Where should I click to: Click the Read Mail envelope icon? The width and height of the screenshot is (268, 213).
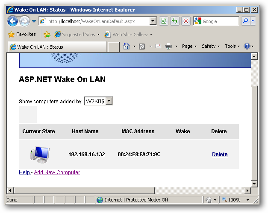coord(158,46)
